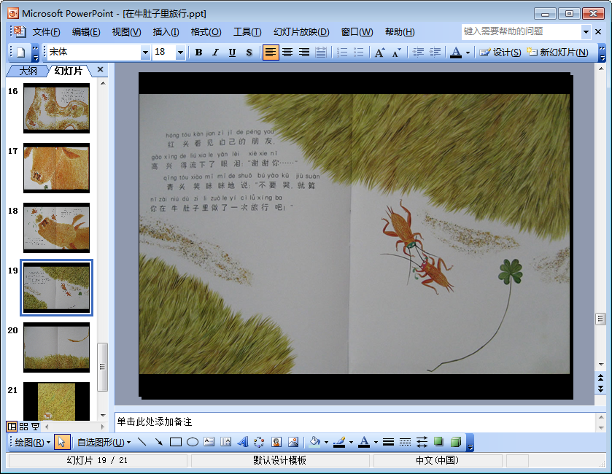The height and width of the screenshot is (474, 612).
Task: Open the 自选图形 AutoShapes menu
Action: [x=104, y=443]
